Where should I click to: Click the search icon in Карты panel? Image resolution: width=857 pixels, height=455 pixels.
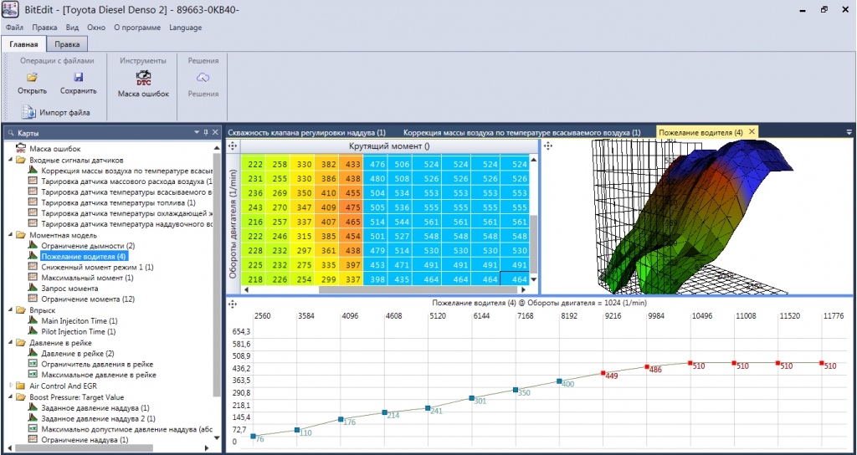pos(10,133)
